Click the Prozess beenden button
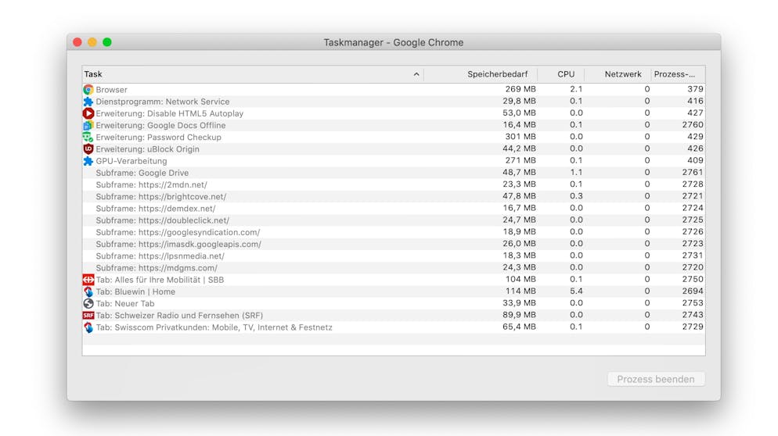This screenshot has height=436, width=778. click(656, 379)
